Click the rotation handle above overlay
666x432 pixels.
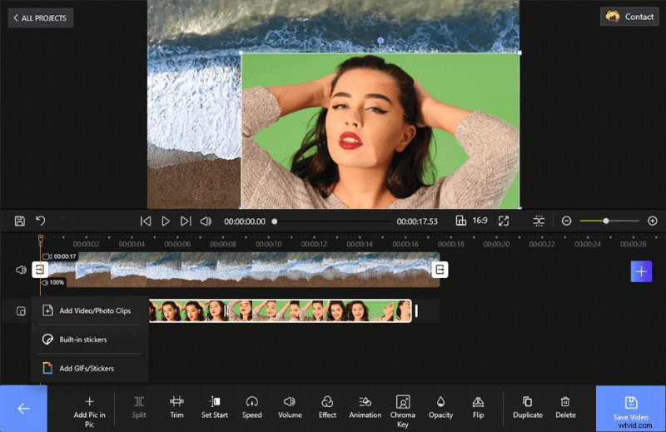(x=380, y=40)
